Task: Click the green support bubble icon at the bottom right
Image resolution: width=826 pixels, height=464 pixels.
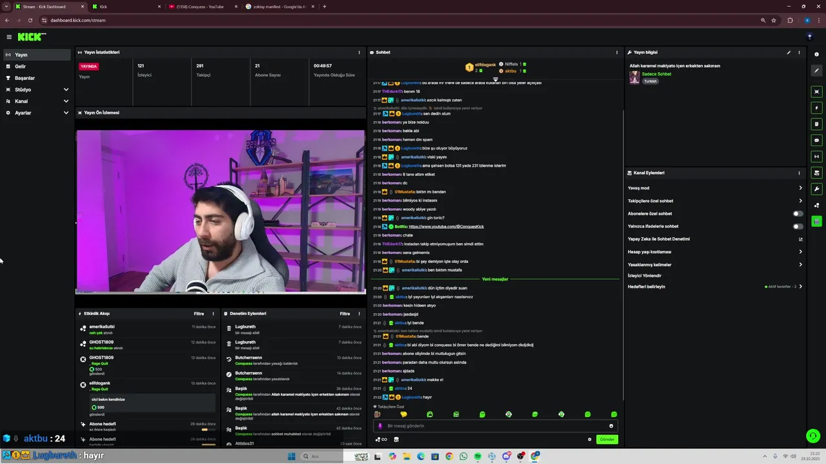Action: 813,436
